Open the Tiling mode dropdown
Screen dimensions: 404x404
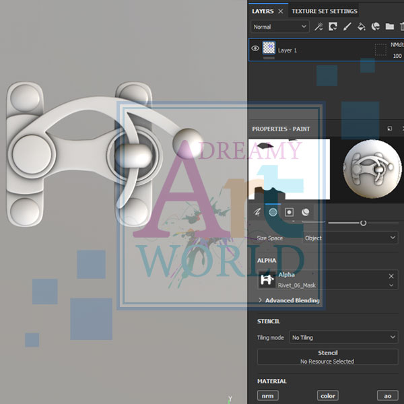pyautogui.click(x=343, y=337)
